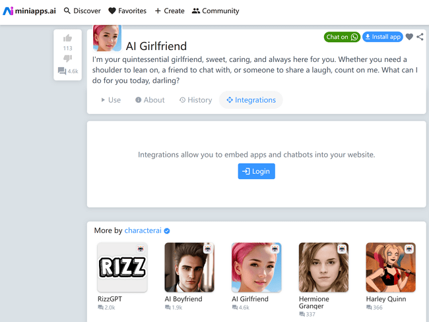The height and width of the screenshot is (322, 429).
Task: Click Create in the top navigation
Action: (170, 11)
